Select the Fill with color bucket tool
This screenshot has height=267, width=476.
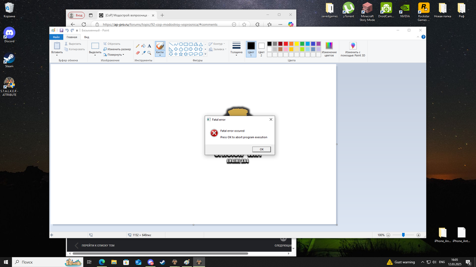pyautogui.click(x=143, y=46)
